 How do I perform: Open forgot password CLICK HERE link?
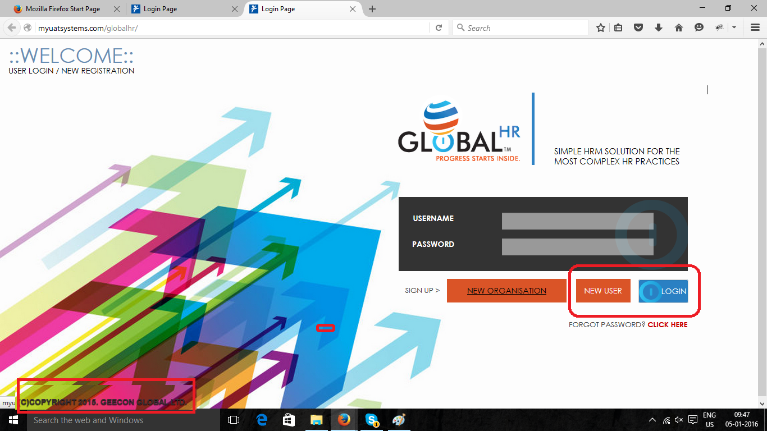667,325
